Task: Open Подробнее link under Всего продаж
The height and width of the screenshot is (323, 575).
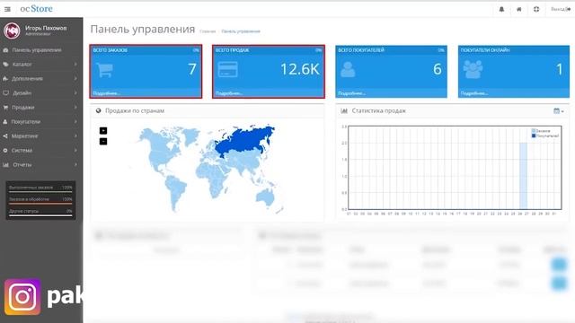Action: click(229, 93)
